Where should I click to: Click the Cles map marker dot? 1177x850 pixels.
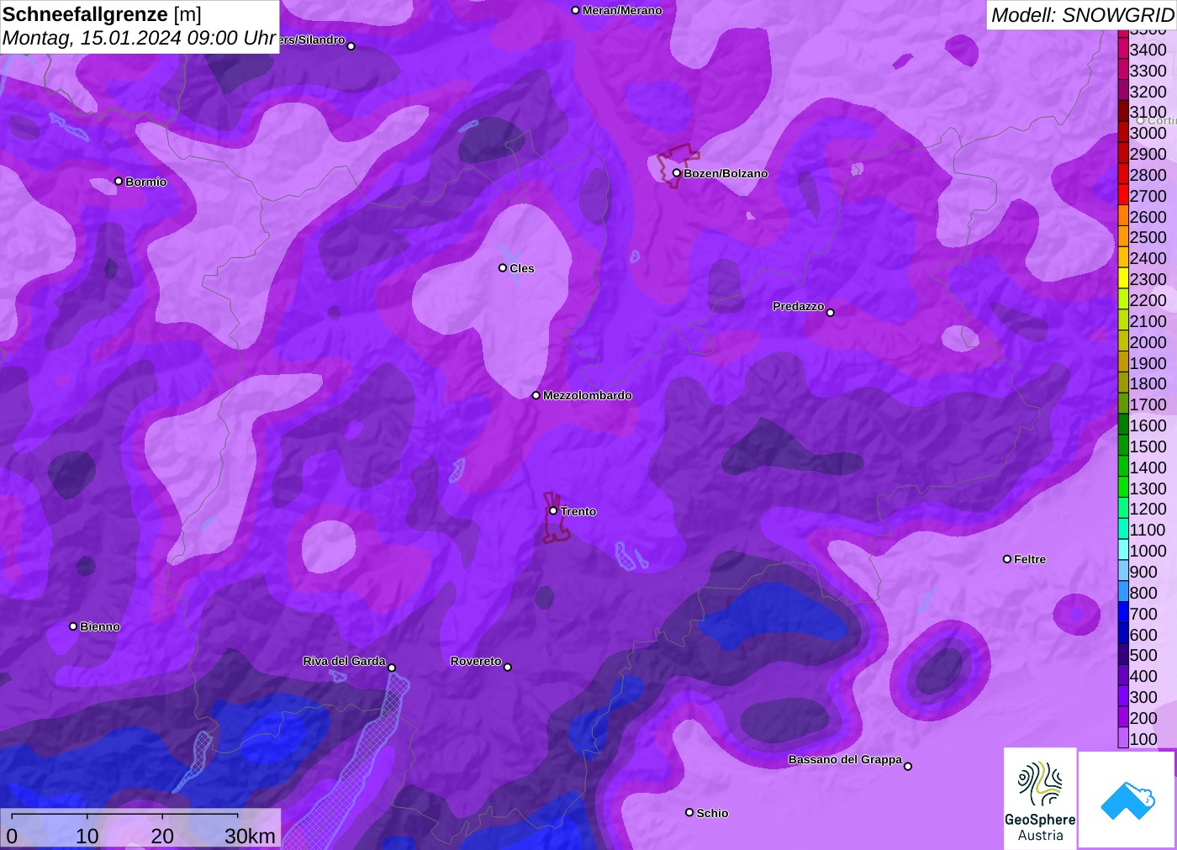click(503, 268)
